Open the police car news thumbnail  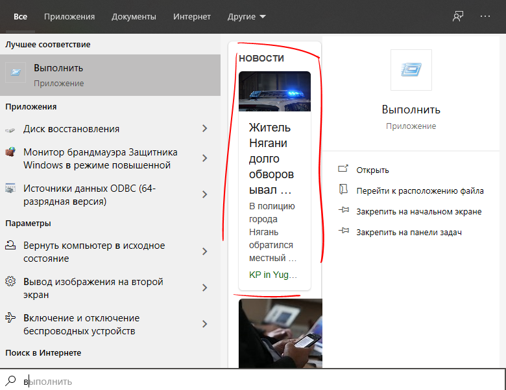coord(274,91)
